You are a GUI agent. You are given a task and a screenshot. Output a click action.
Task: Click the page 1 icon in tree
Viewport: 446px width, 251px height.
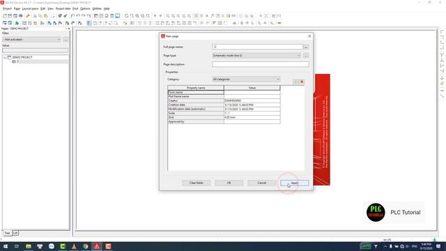[14, 61]
